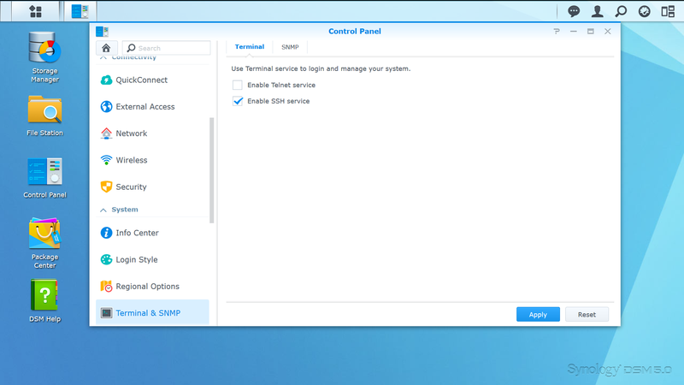Click the Reset button

(587, 314)
